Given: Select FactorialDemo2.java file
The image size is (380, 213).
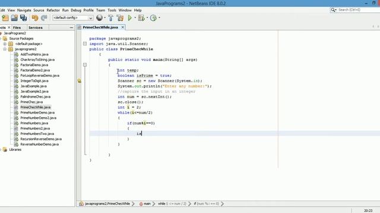Looking at the screenshot, I should [x=35, y=70].
